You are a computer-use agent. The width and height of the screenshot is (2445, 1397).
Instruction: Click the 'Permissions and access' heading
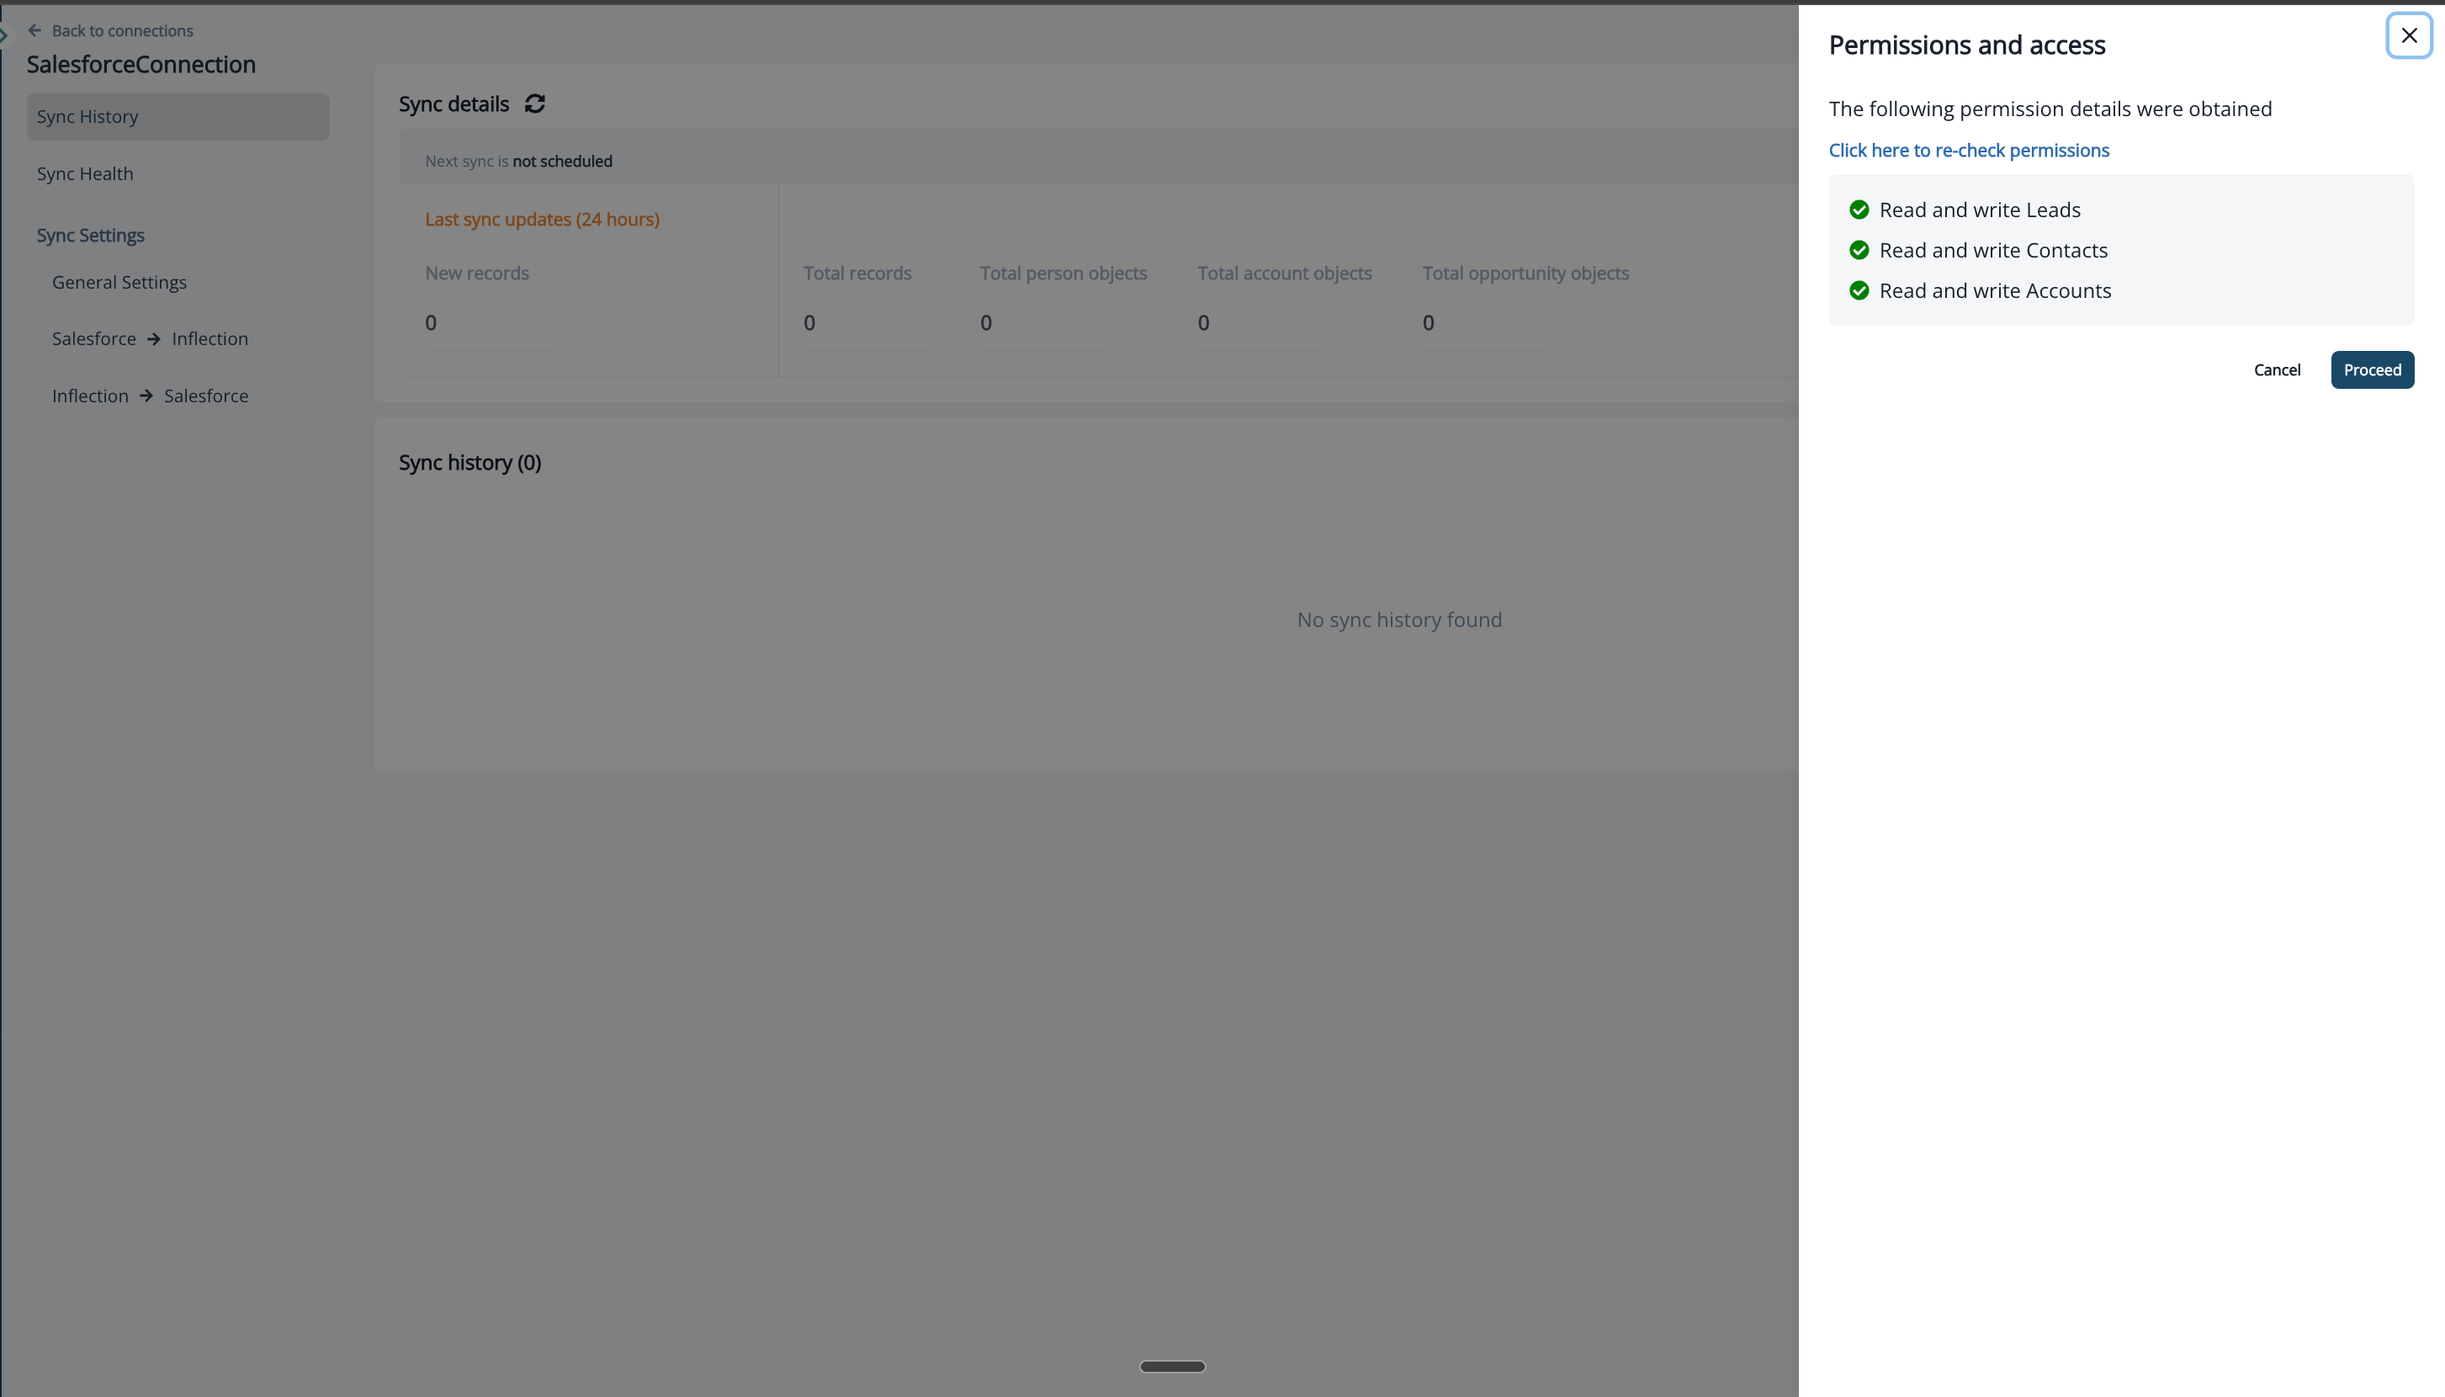click(x=1966, y=45)
